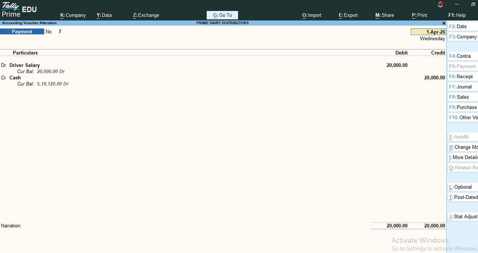Close the voucher alteration screen with X
Screen dimensions: 478x253
click(x=443, y=23)
